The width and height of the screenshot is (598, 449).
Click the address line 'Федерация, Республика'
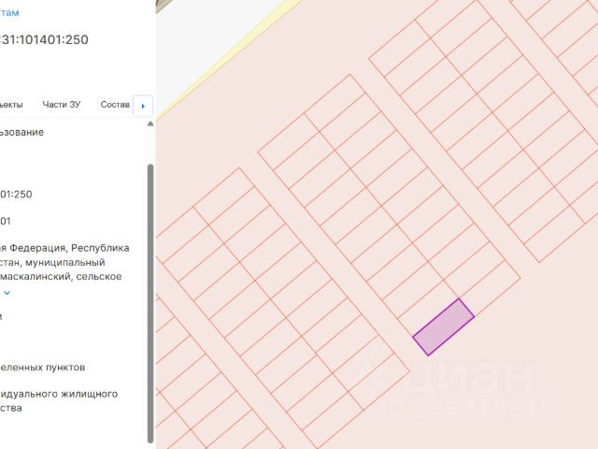pyautogui.click(x=69, y=248)
